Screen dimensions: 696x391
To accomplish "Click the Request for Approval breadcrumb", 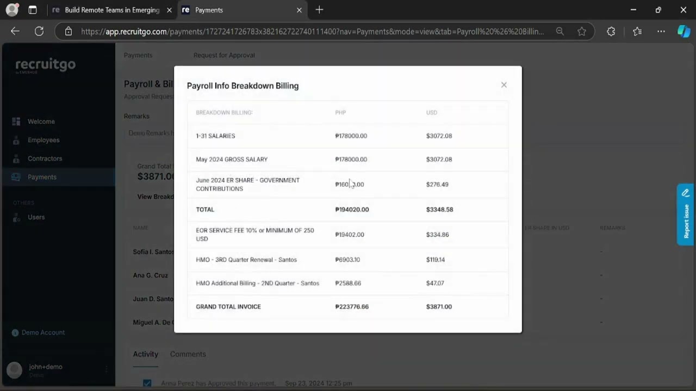I will (x=224, y=55).
